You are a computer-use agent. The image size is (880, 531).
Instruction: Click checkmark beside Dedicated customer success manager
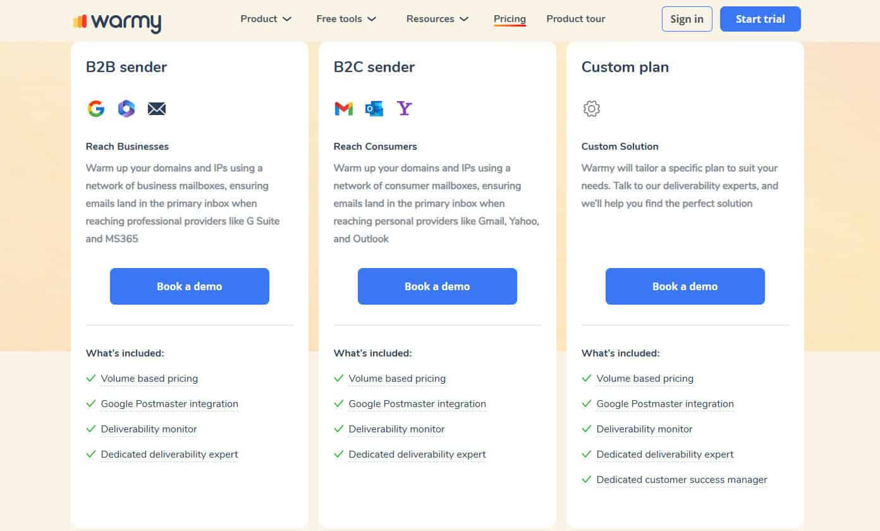[586, 479]
